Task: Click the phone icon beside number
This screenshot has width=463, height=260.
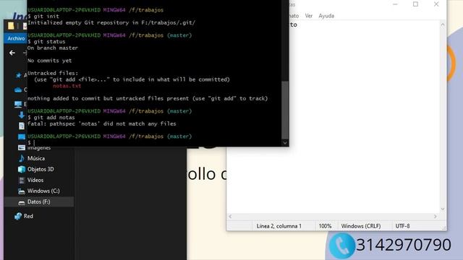Action: click(x=342, y=246)
